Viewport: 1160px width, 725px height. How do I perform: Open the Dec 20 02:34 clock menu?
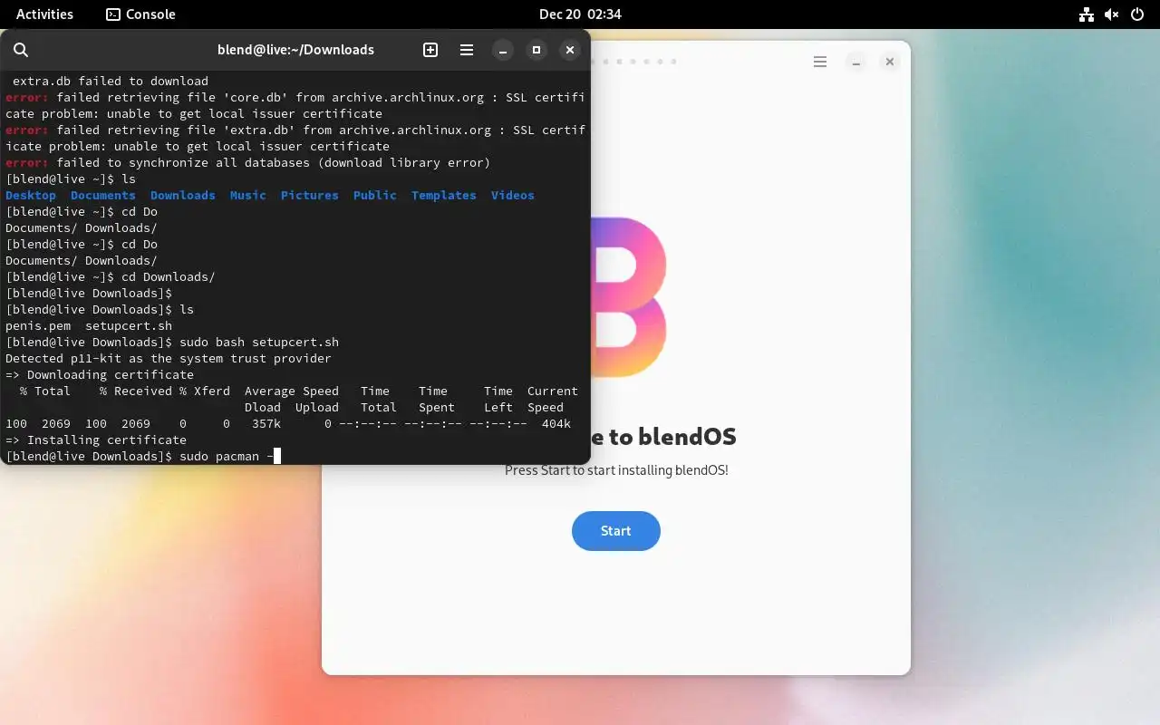[580, 14]
